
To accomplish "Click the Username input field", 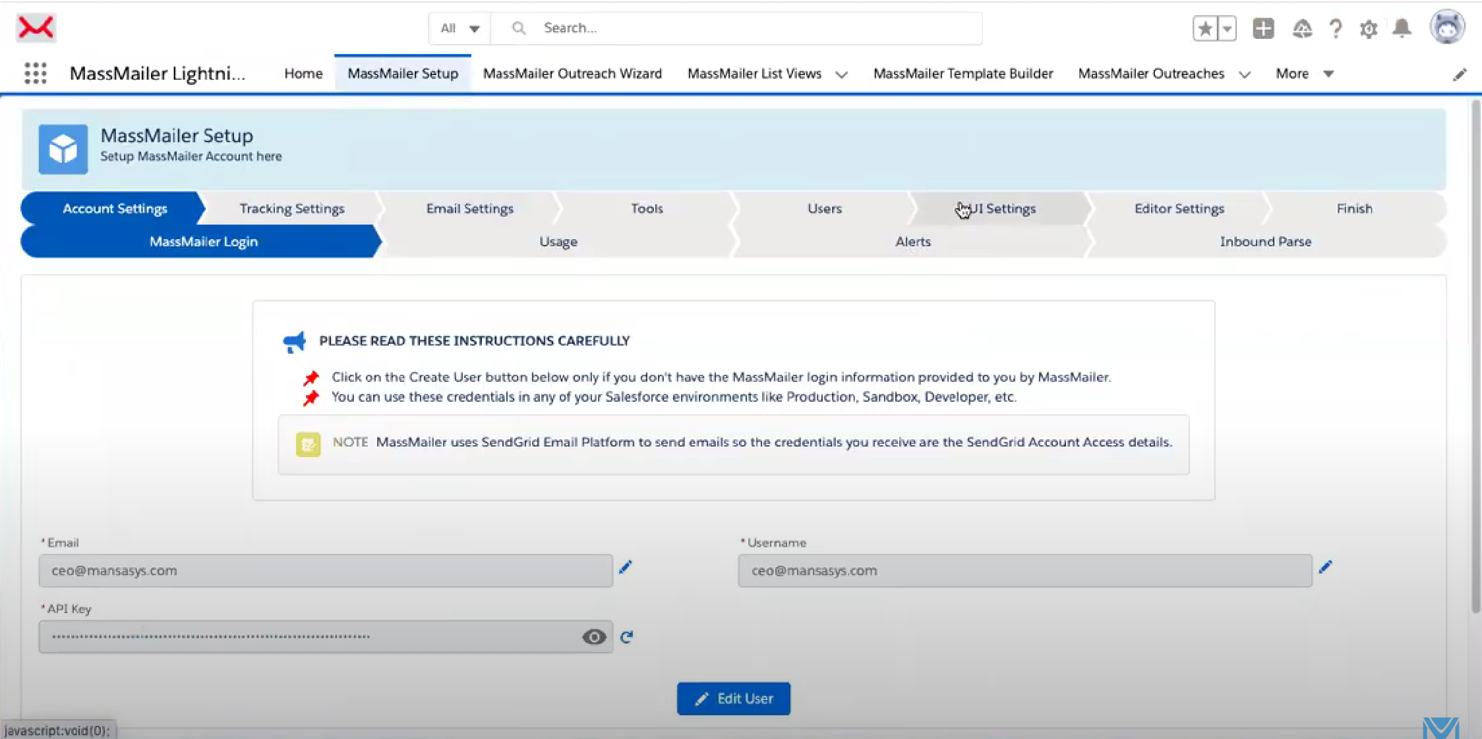I will 1024,570.
